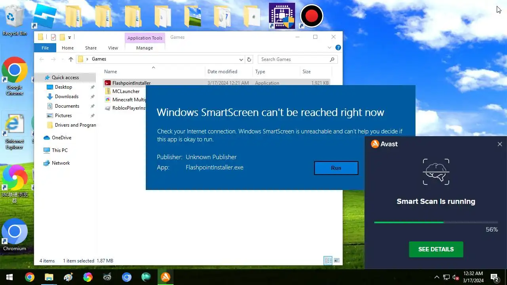Open Chromium from the taskbar
Viewport: 507px width, 285px height.
pyautogui.click(x=126, y=277)
